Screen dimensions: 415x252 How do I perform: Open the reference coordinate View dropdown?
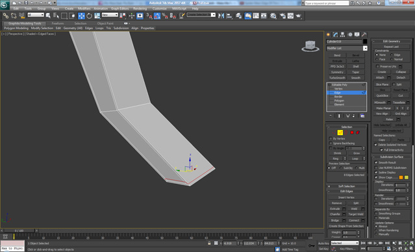[110, 15]
